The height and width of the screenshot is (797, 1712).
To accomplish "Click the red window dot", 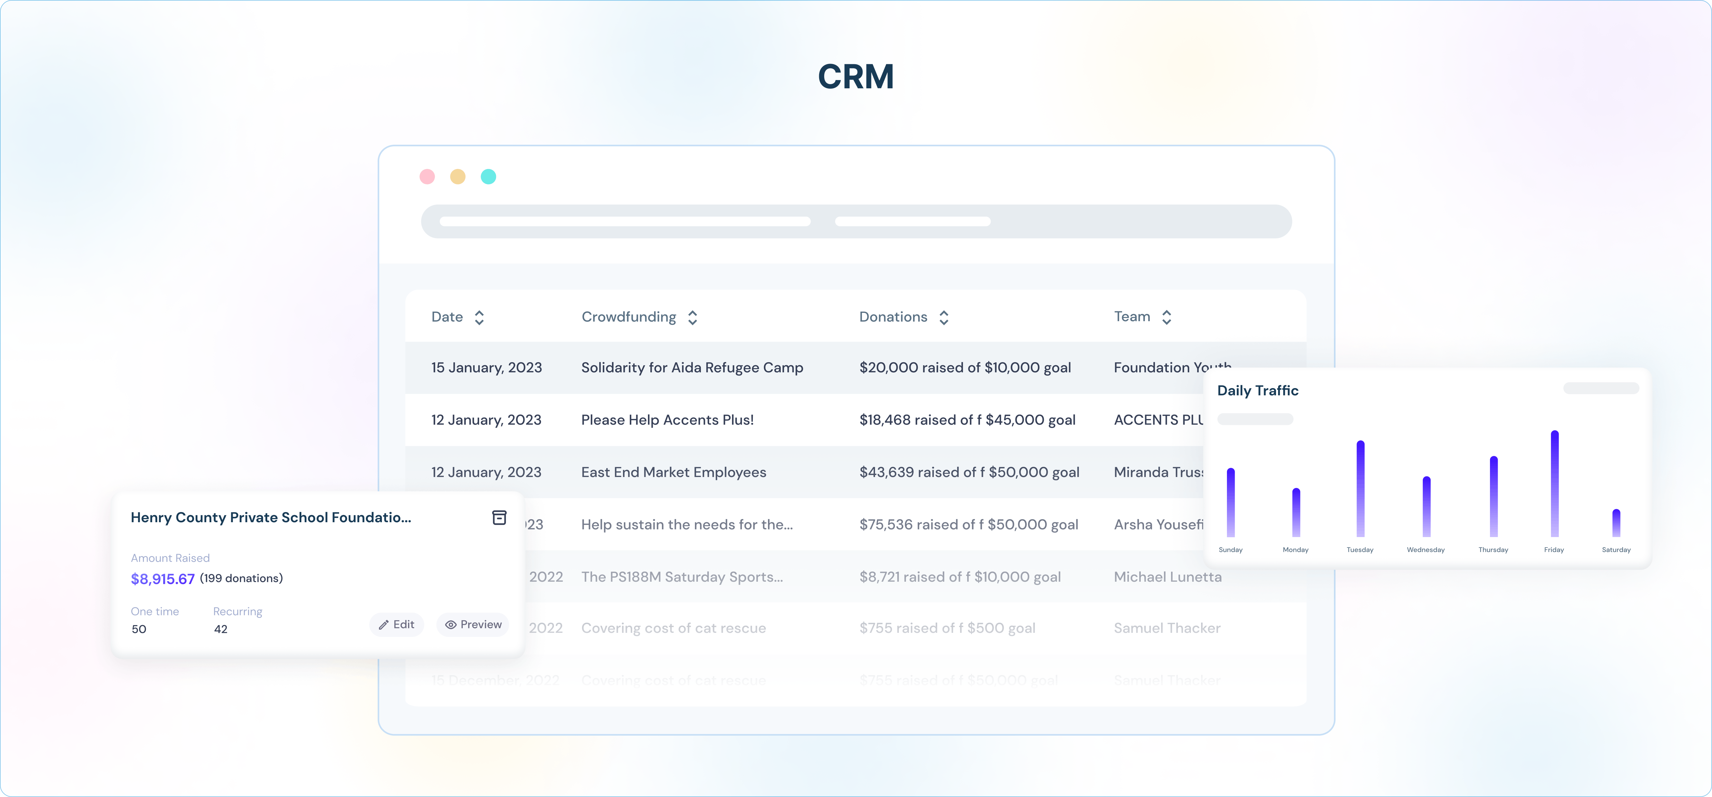I will pyautogui.click(x=427, y=177).
